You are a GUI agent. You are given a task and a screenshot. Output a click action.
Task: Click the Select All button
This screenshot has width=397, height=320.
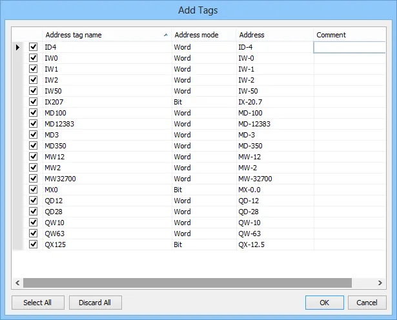(37, 303)
